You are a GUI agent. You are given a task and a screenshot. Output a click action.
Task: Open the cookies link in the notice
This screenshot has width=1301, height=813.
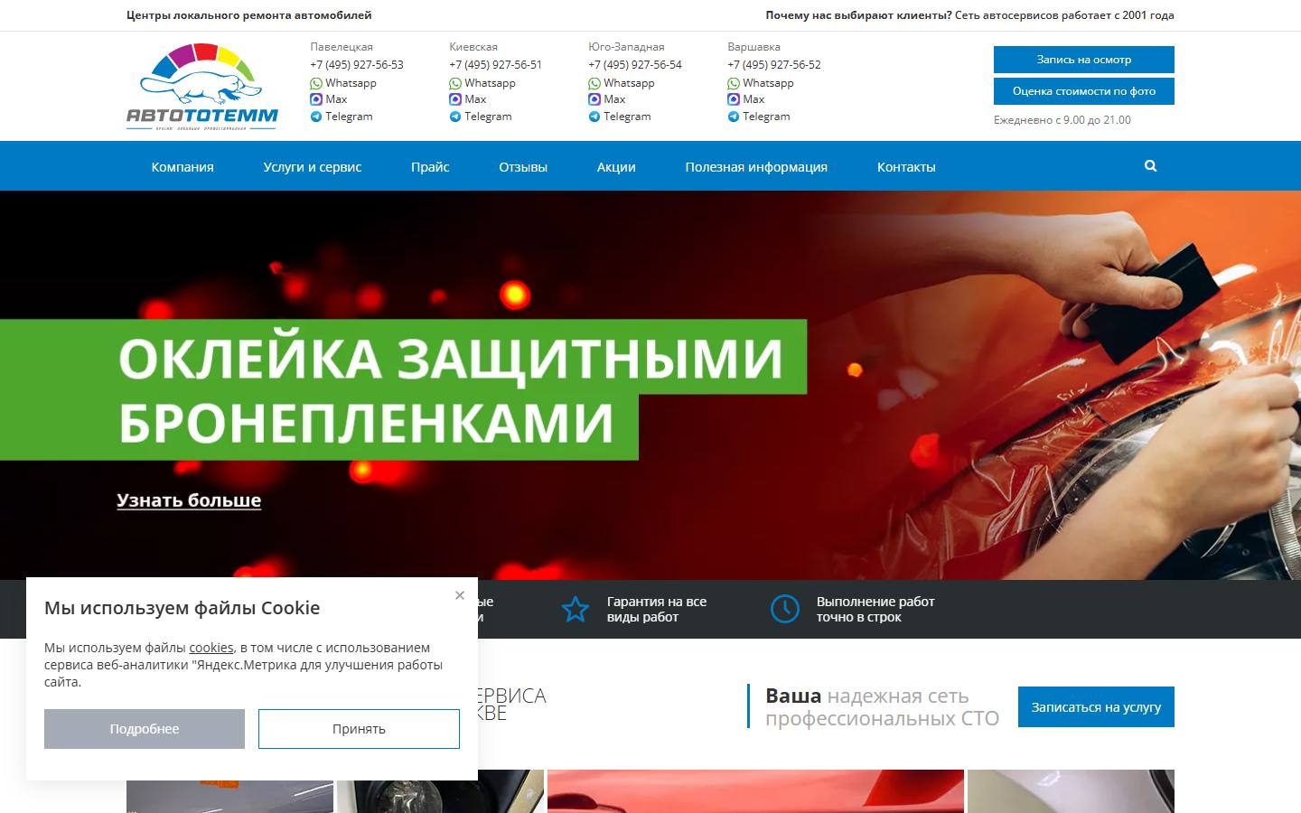[x=211, y=648]
